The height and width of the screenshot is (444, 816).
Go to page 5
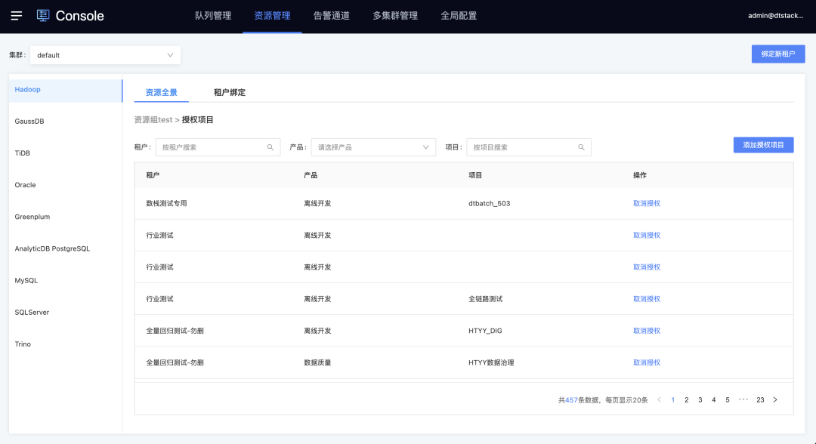(x=728, y=399)
